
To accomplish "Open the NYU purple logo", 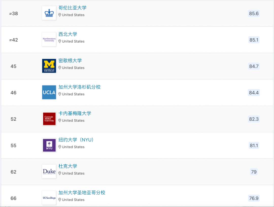I will click(49, 145).
